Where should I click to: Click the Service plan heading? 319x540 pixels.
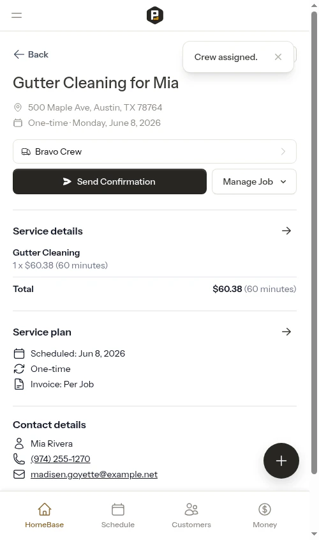(42, 332)
